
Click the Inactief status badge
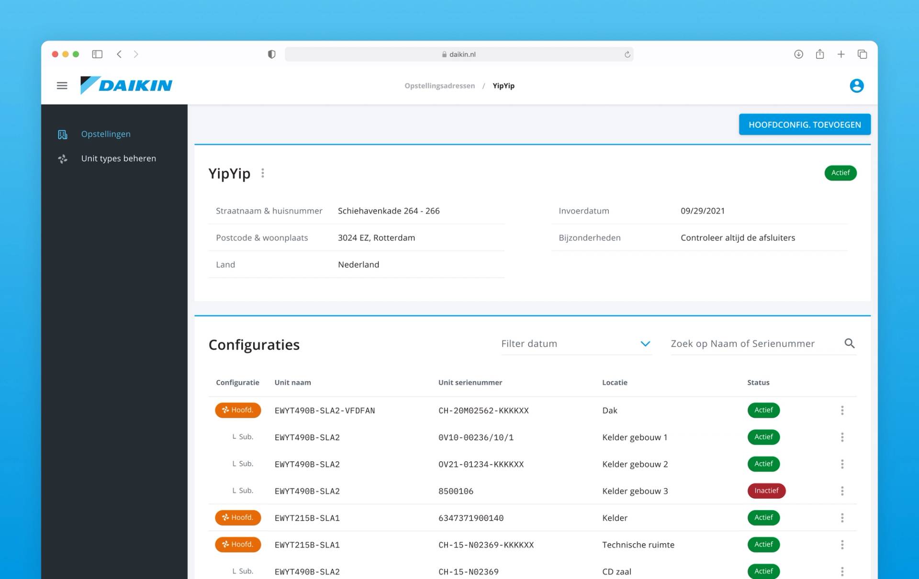point(766,491)
